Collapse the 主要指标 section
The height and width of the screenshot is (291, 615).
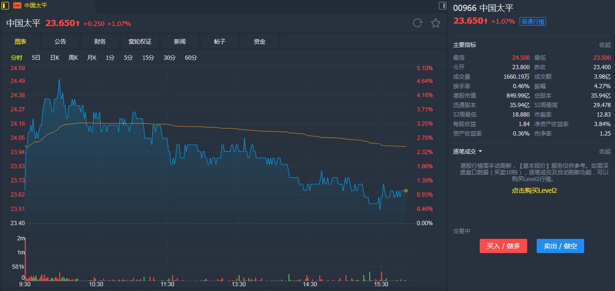(605, 45)
